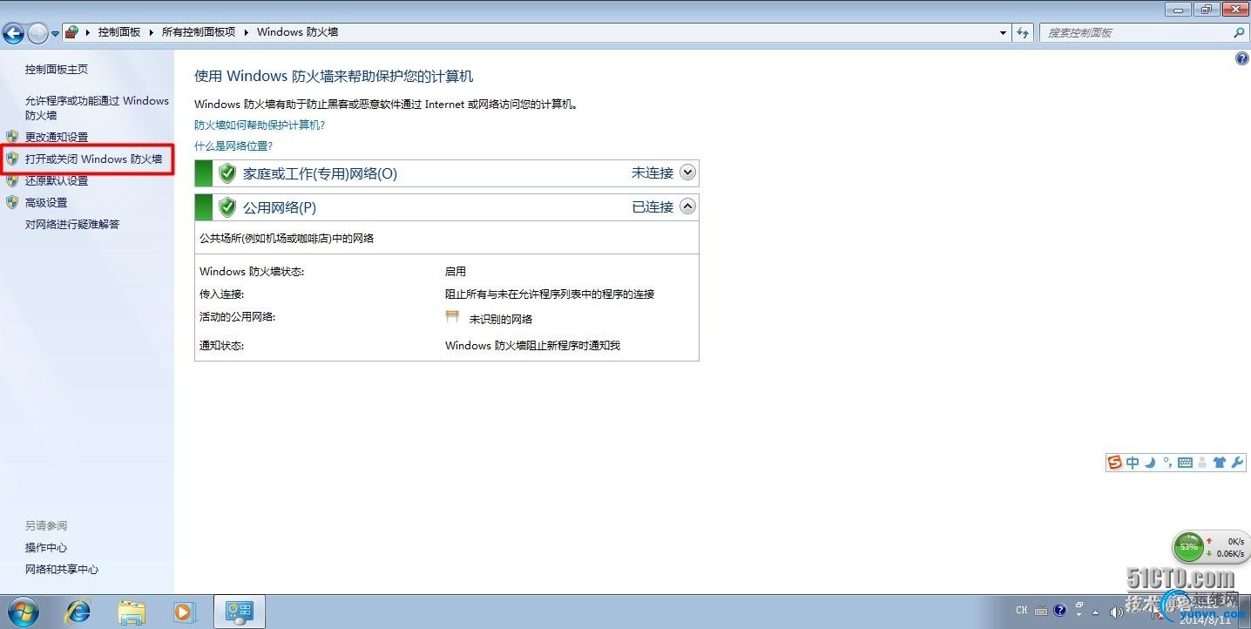Open 更改通知设置 link
Screen dimensions: 1251x629
(57, 137)
